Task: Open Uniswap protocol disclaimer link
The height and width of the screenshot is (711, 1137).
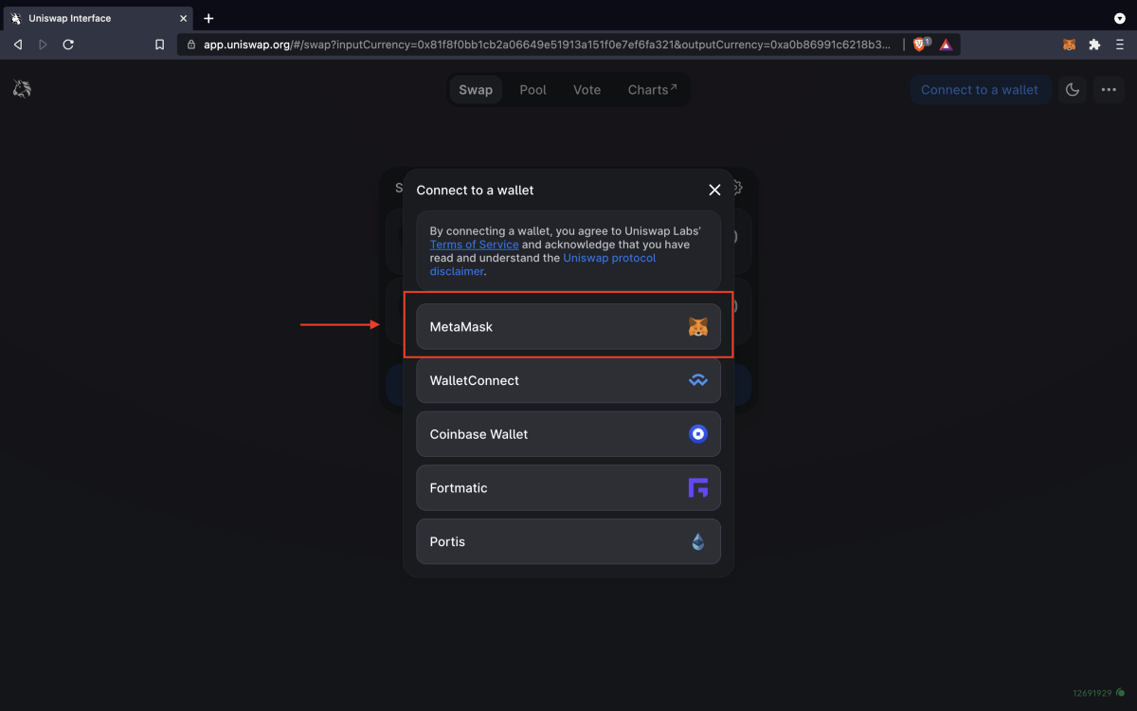Action: click(x=609, y=258)
